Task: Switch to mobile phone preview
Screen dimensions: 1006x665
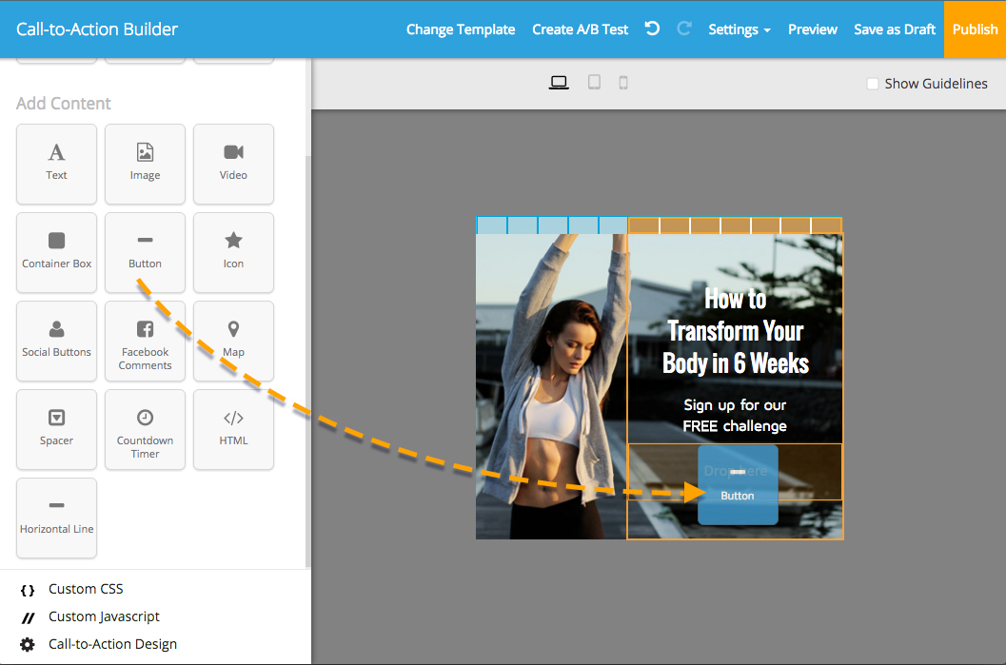Action: (623, 83)
